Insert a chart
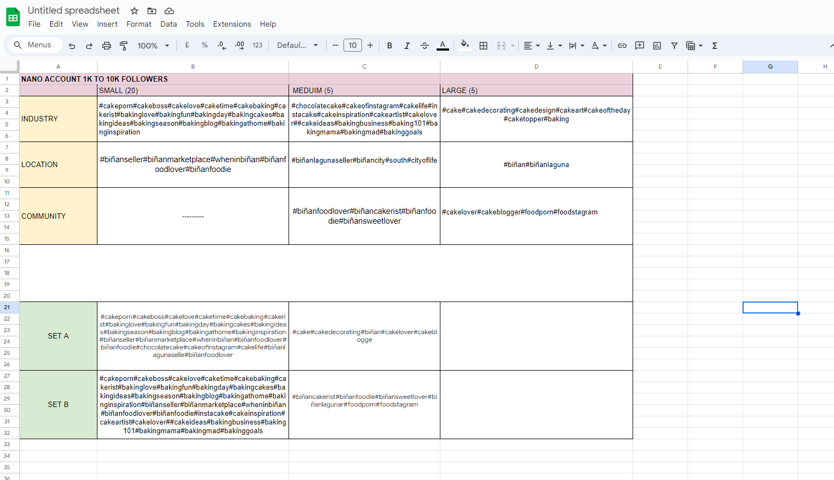The height and width of the screenshot is (480, 834). click(657, 46)
